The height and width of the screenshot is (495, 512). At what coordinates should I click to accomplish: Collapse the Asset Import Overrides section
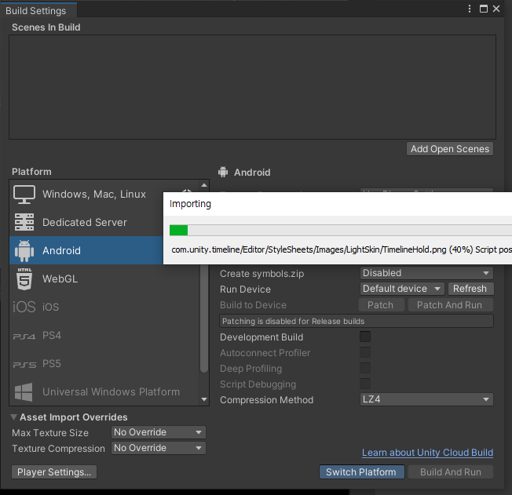pos(13,417)
